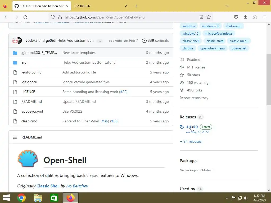Select the windows topic tag
The height and width of the screenshot is (203, 271).
189,26
